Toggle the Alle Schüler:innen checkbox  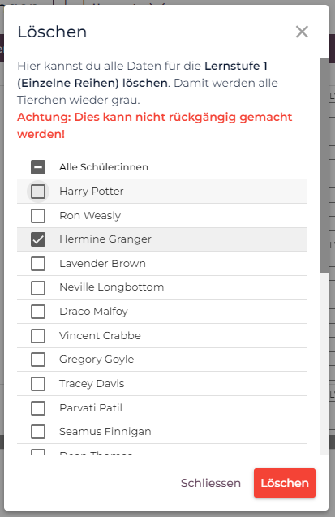(38, 167)
